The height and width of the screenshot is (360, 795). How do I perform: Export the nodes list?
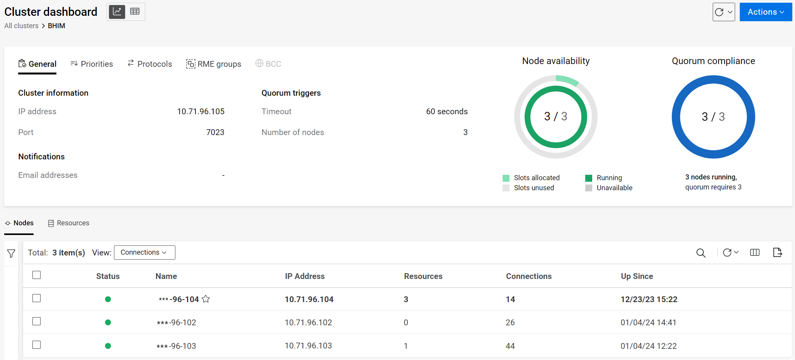pyautogui.click(x=777, y=252)
